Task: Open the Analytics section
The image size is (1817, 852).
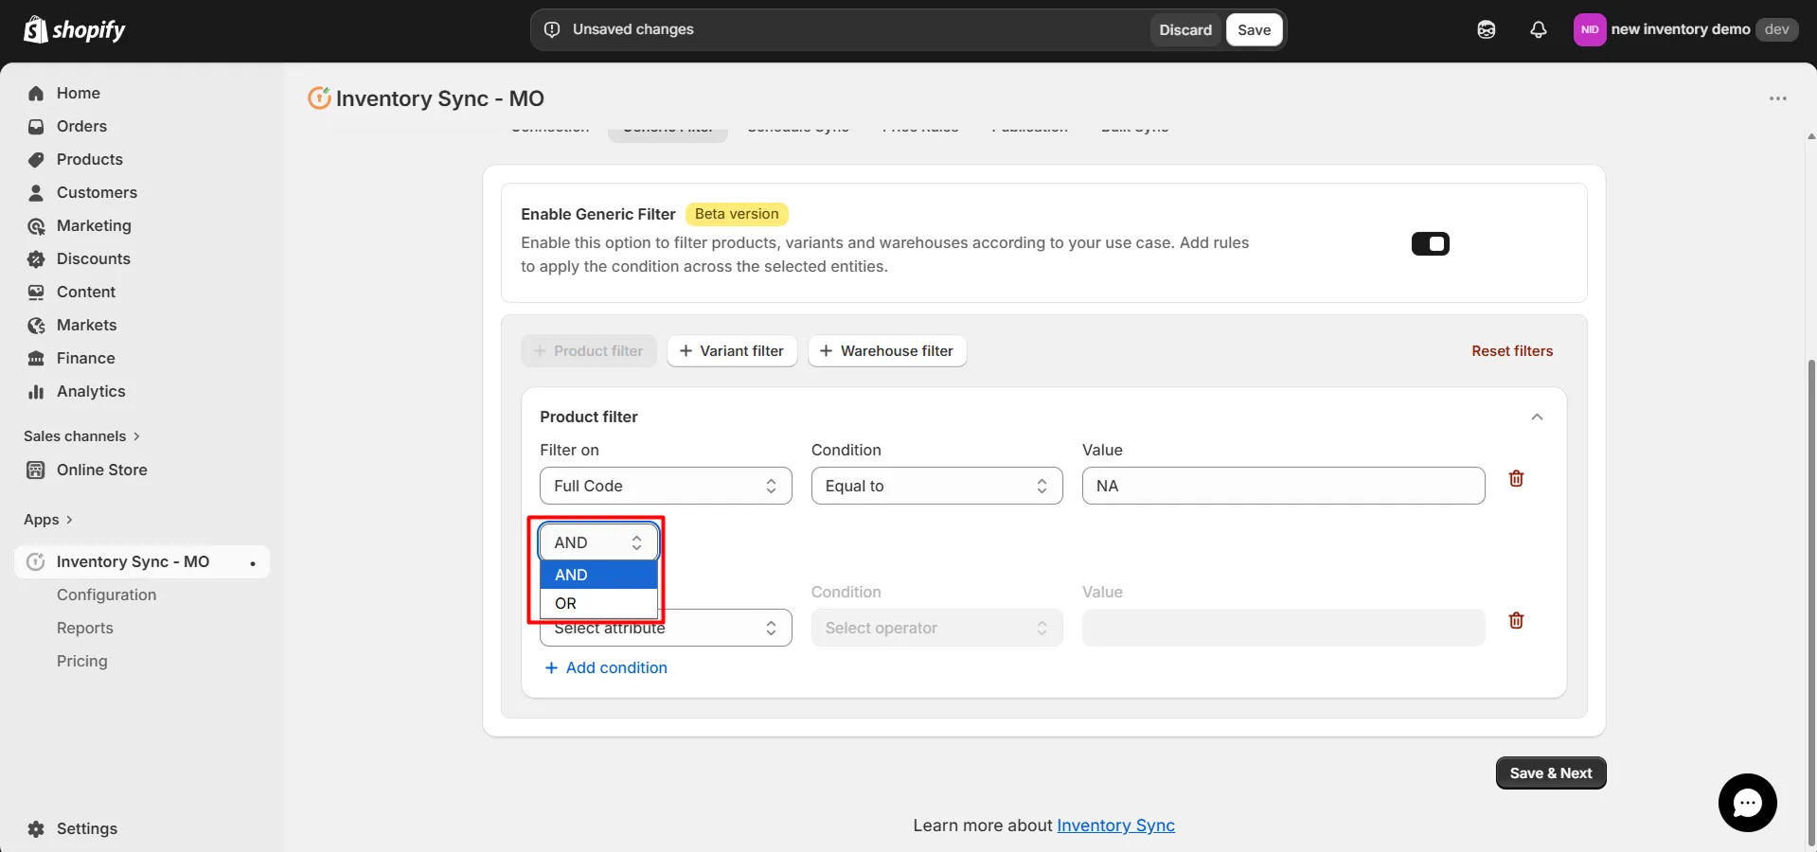Action: [92, 391]
